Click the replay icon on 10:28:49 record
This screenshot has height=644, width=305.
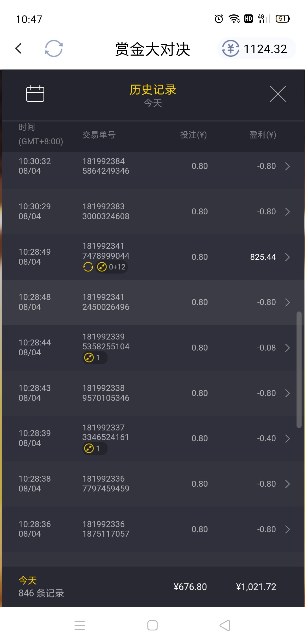click(88, 267)
